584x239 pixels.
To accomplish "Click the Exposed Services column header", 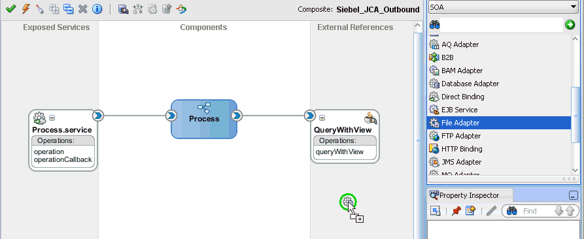I will (56, 27).
